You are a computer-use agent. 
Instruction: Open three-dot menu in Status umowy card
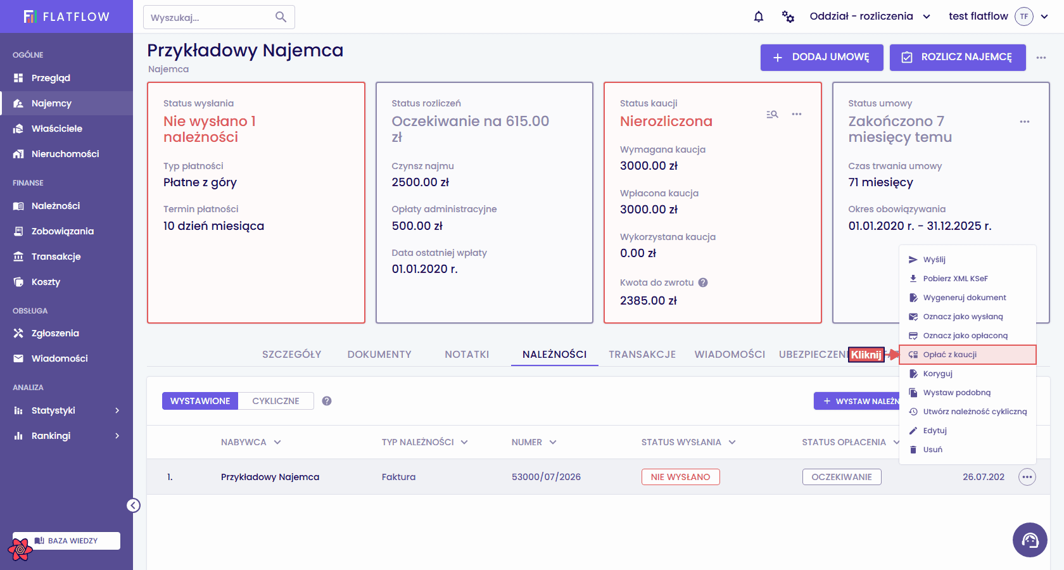point(1025,122)
